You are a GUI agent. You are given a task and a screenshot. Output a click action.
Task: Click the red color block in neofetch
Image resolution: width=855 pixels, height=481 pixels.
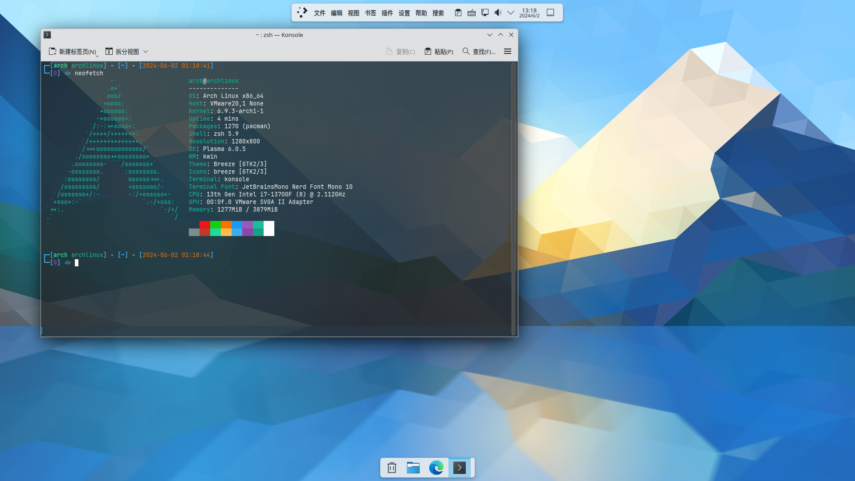click(204, 225)
